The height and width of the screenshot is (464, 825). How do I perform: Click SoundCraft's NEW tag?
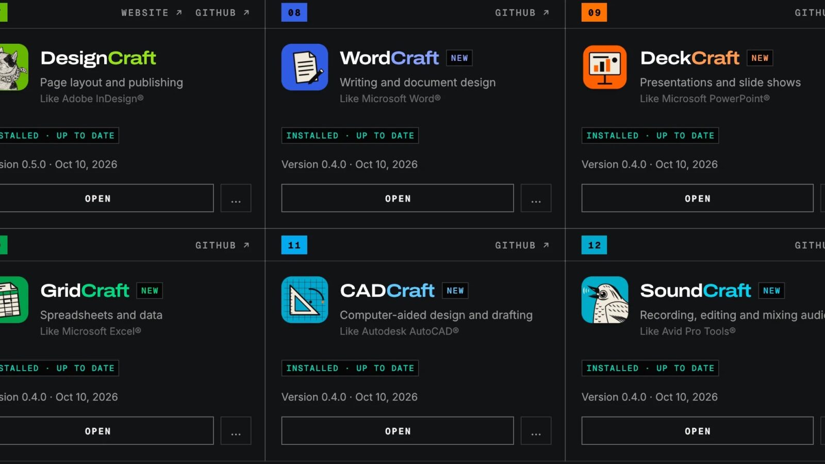pos(771,291)
